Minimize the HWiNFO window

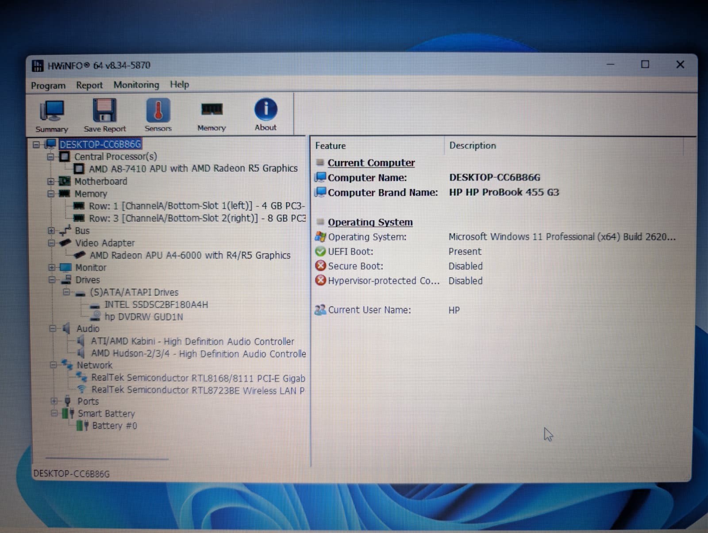[x=611, y=65]
